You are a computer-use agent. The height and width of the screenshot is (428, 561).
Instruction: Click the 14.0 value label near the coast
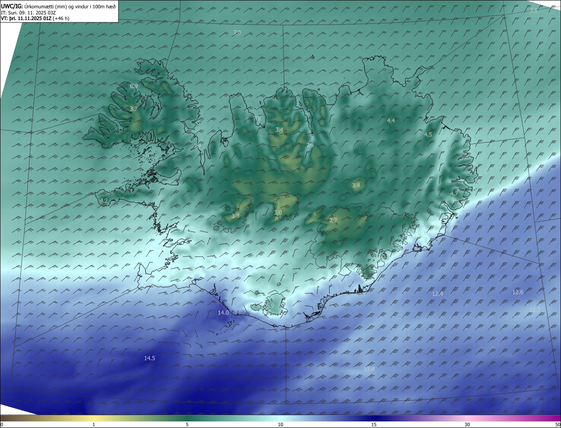pos(223,313)
